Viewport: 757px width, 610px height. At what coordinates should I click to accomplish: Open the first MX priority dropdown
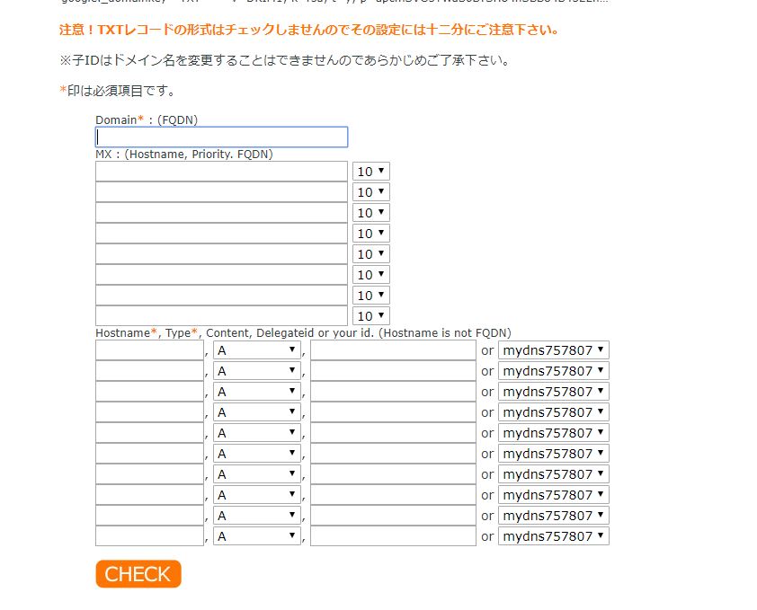[x=370, y=172]
